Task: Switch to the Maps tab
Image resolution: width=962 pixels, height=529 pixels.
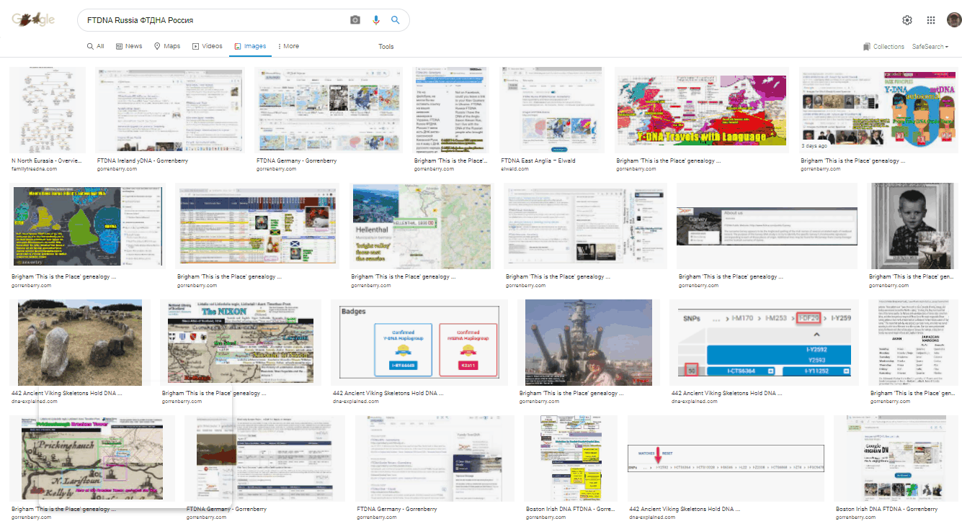Action: [x=167, y=46]
